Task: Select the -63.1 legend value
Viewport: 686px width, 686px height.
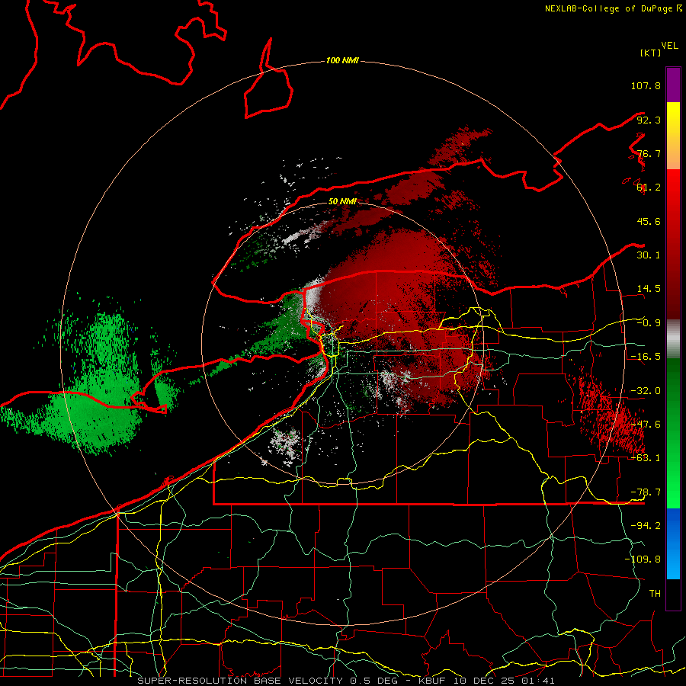Action: click(646, 458)
